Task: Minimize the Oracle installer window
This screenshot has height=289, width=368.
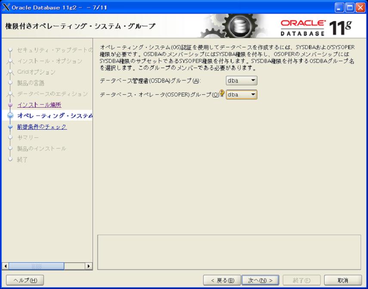Action: point(339,8)
